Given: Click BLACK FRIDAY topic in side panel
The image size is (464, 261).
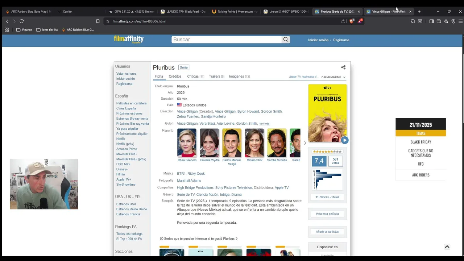Looking at the screenshot, I should [x=420, y=142].
